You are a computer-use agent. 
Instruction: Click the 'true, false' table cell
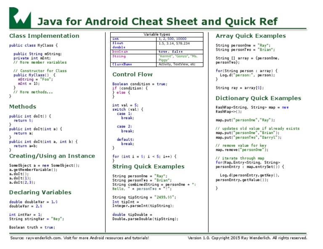180,52
